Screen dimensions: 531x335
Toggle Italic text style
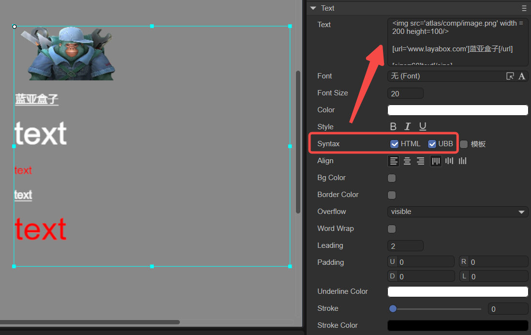407,126
